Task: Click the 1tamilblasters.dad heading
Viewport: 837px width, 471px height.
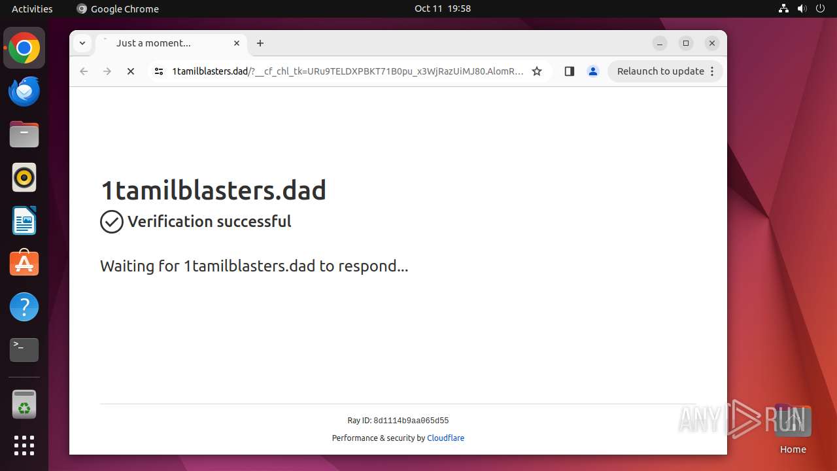Action: coord(213,190)
